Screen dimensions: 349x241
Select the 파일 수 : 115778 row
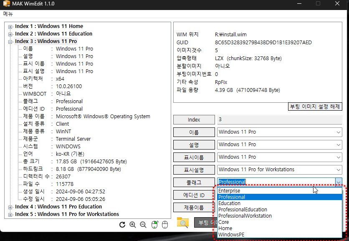click(48, 184)
